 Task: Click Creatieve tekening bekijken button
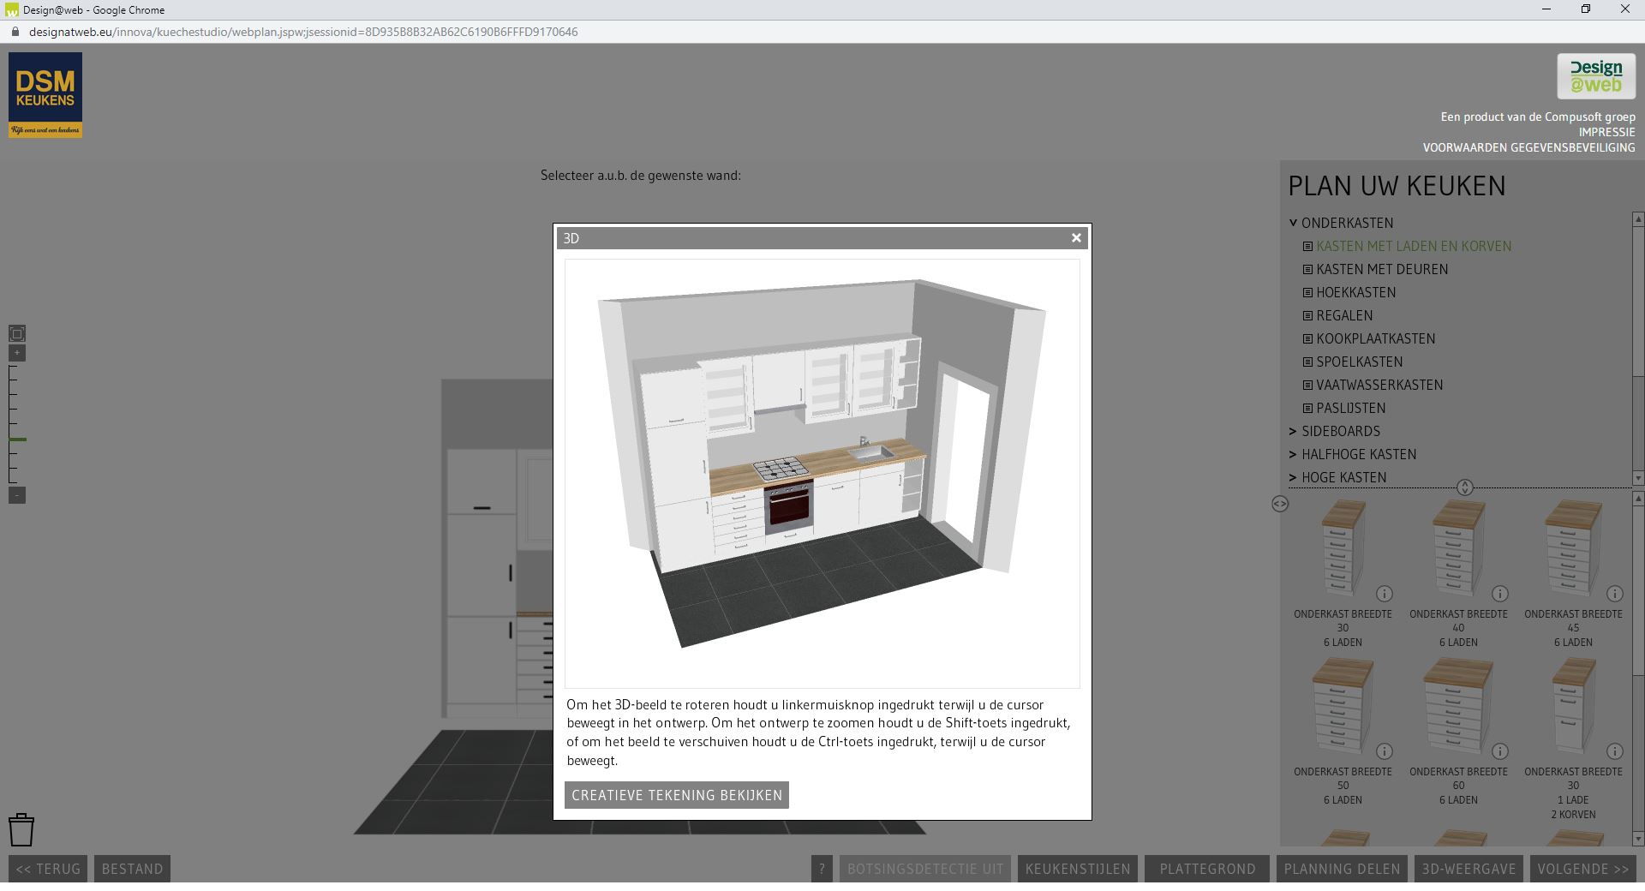click(677, 795)
